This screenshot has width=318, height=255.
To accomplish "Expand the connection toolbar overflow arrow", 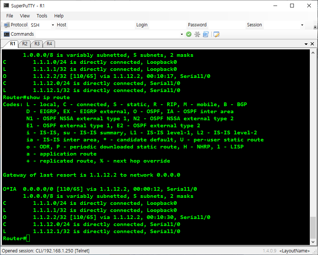I will pos(315,27).
